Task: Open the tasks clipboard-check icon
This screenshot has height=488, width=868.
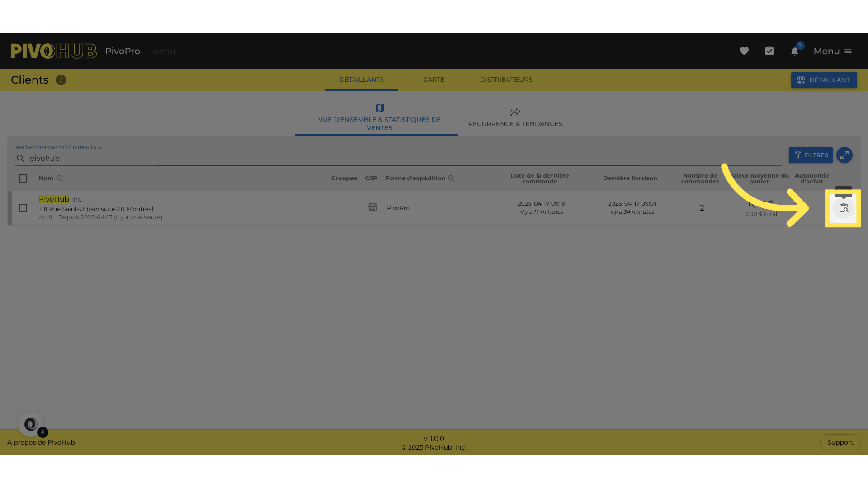Action: click(x=769, y=51)
